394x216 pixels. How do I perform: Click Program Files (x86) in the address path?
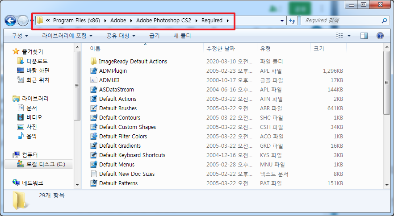click(x=76, y=21)
